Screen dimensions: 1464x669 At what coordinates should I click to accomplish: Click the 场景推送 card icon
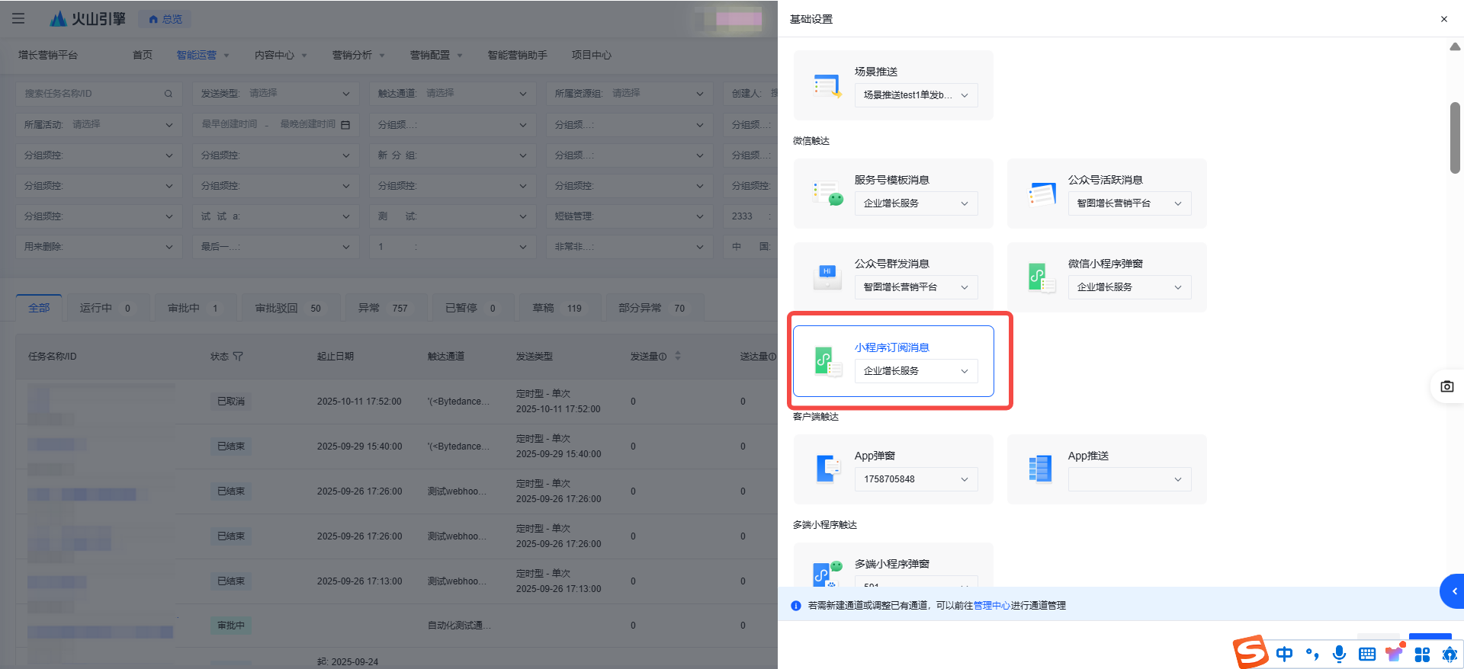pos(827,86)
